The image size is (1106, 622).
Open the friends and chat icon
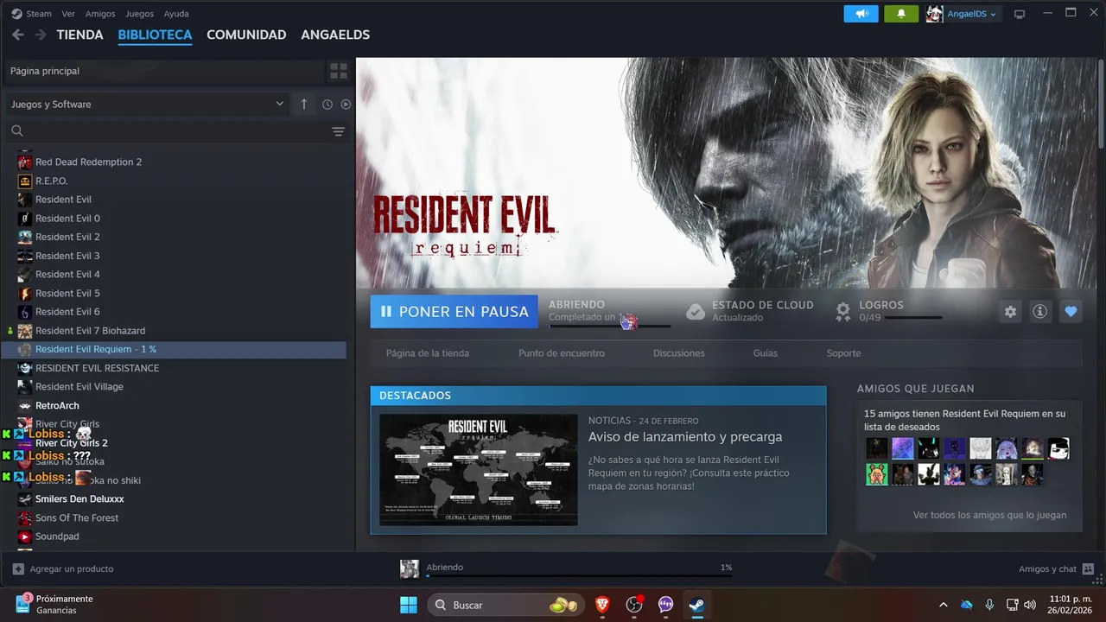point(1088,568)
